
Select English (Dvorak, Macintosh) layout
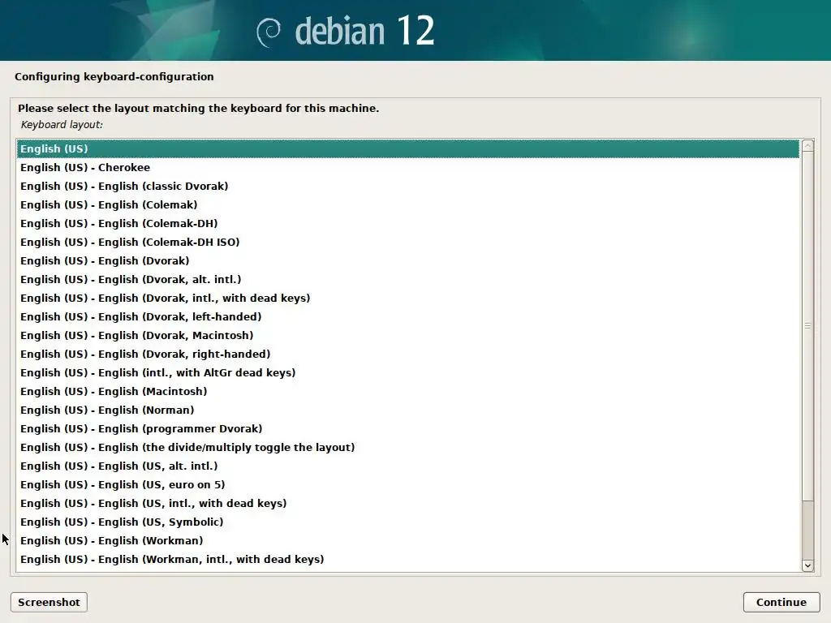[x=407, y=335]
